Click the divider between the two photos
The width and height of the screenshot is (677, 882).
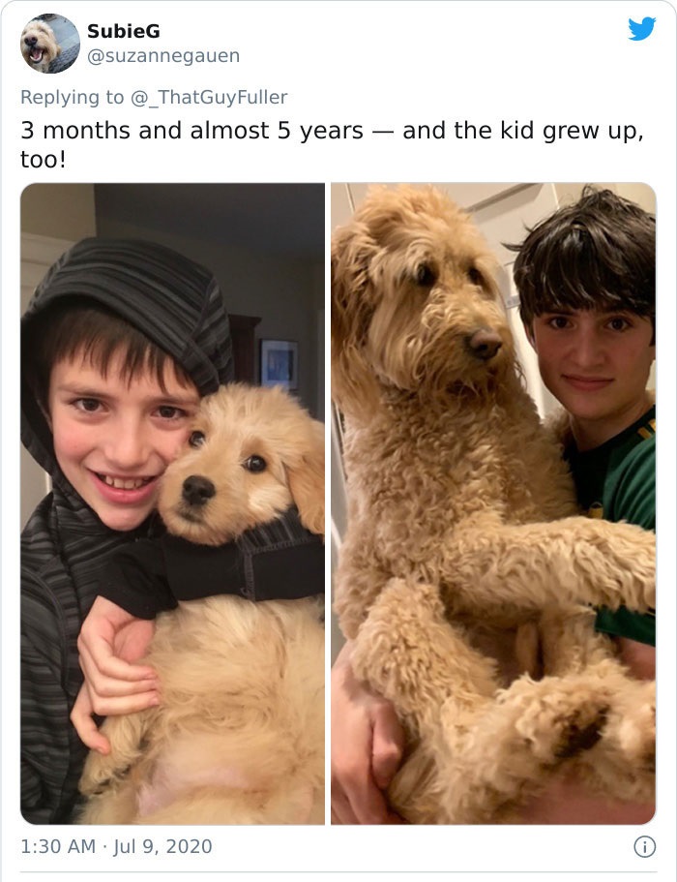click(x=328, y=504)
